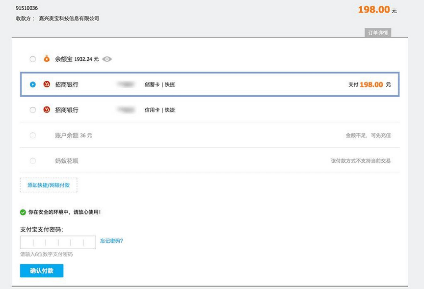Click 招商银行 name in the 储蓄卡 row

pyautogui.click(x=67, y=84)
